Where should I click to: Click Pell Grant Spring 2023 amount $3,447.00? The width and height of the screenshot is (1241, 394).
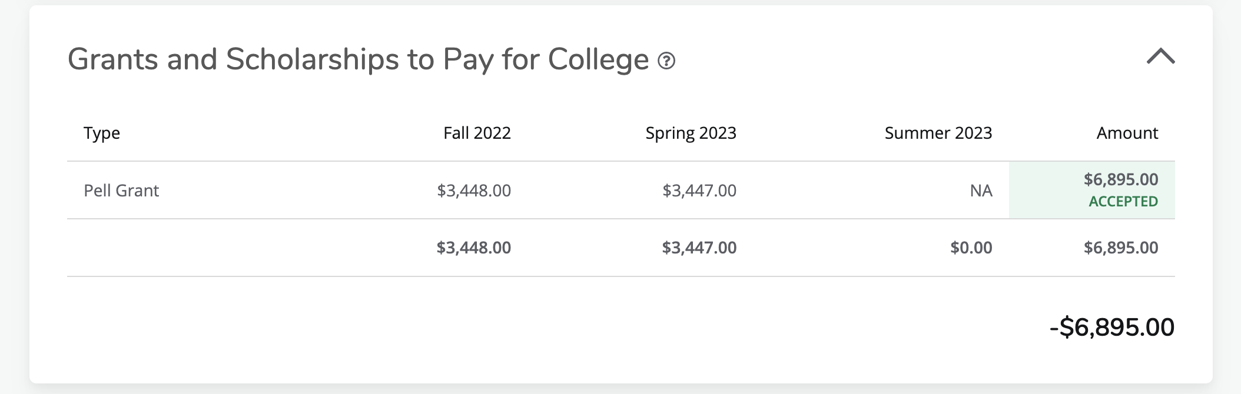pos(699,191)
